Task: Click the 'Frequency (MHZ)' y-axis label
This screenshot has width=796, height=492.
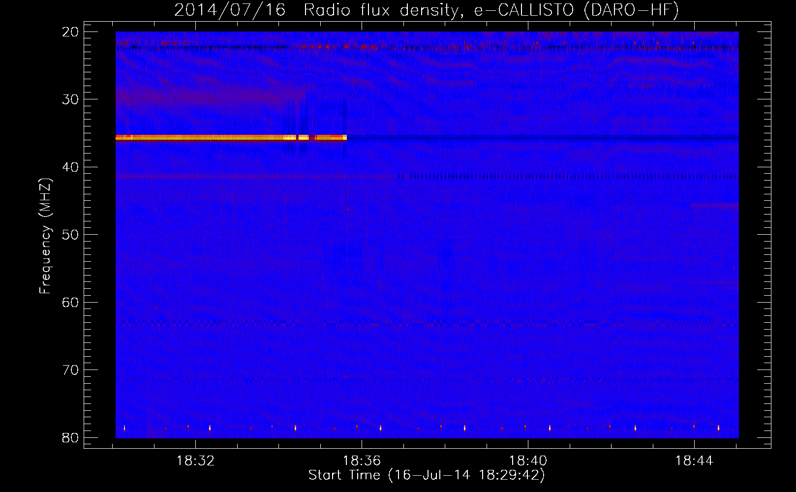Action: tap(45, 236)
